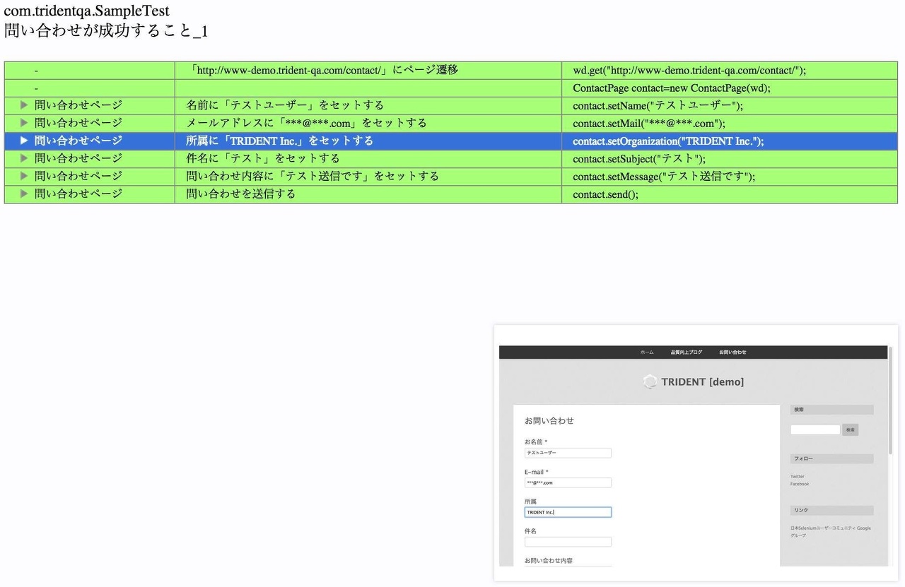Expand the highlighted 所属 'TRIDENT Inc.' step triangle
This screenshot has width=905, height=587.
24,141
